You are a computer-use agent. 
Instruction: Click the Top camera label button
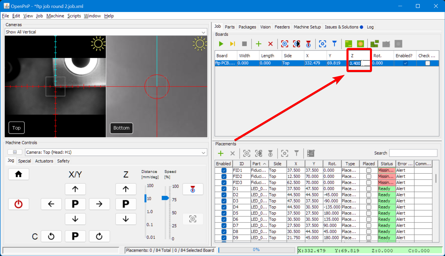17,128
